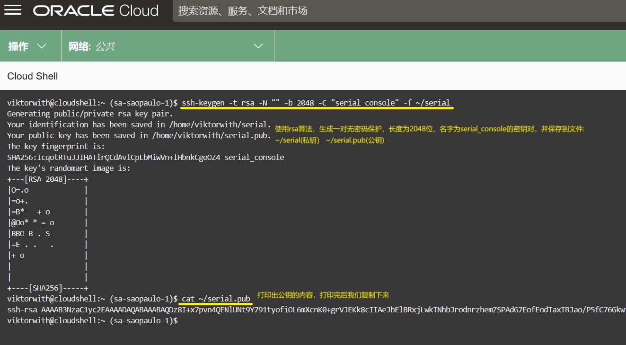Open the 操作 actions menu
The height and width of the screenshot is (345, 626).
click(x=19, y=46)
